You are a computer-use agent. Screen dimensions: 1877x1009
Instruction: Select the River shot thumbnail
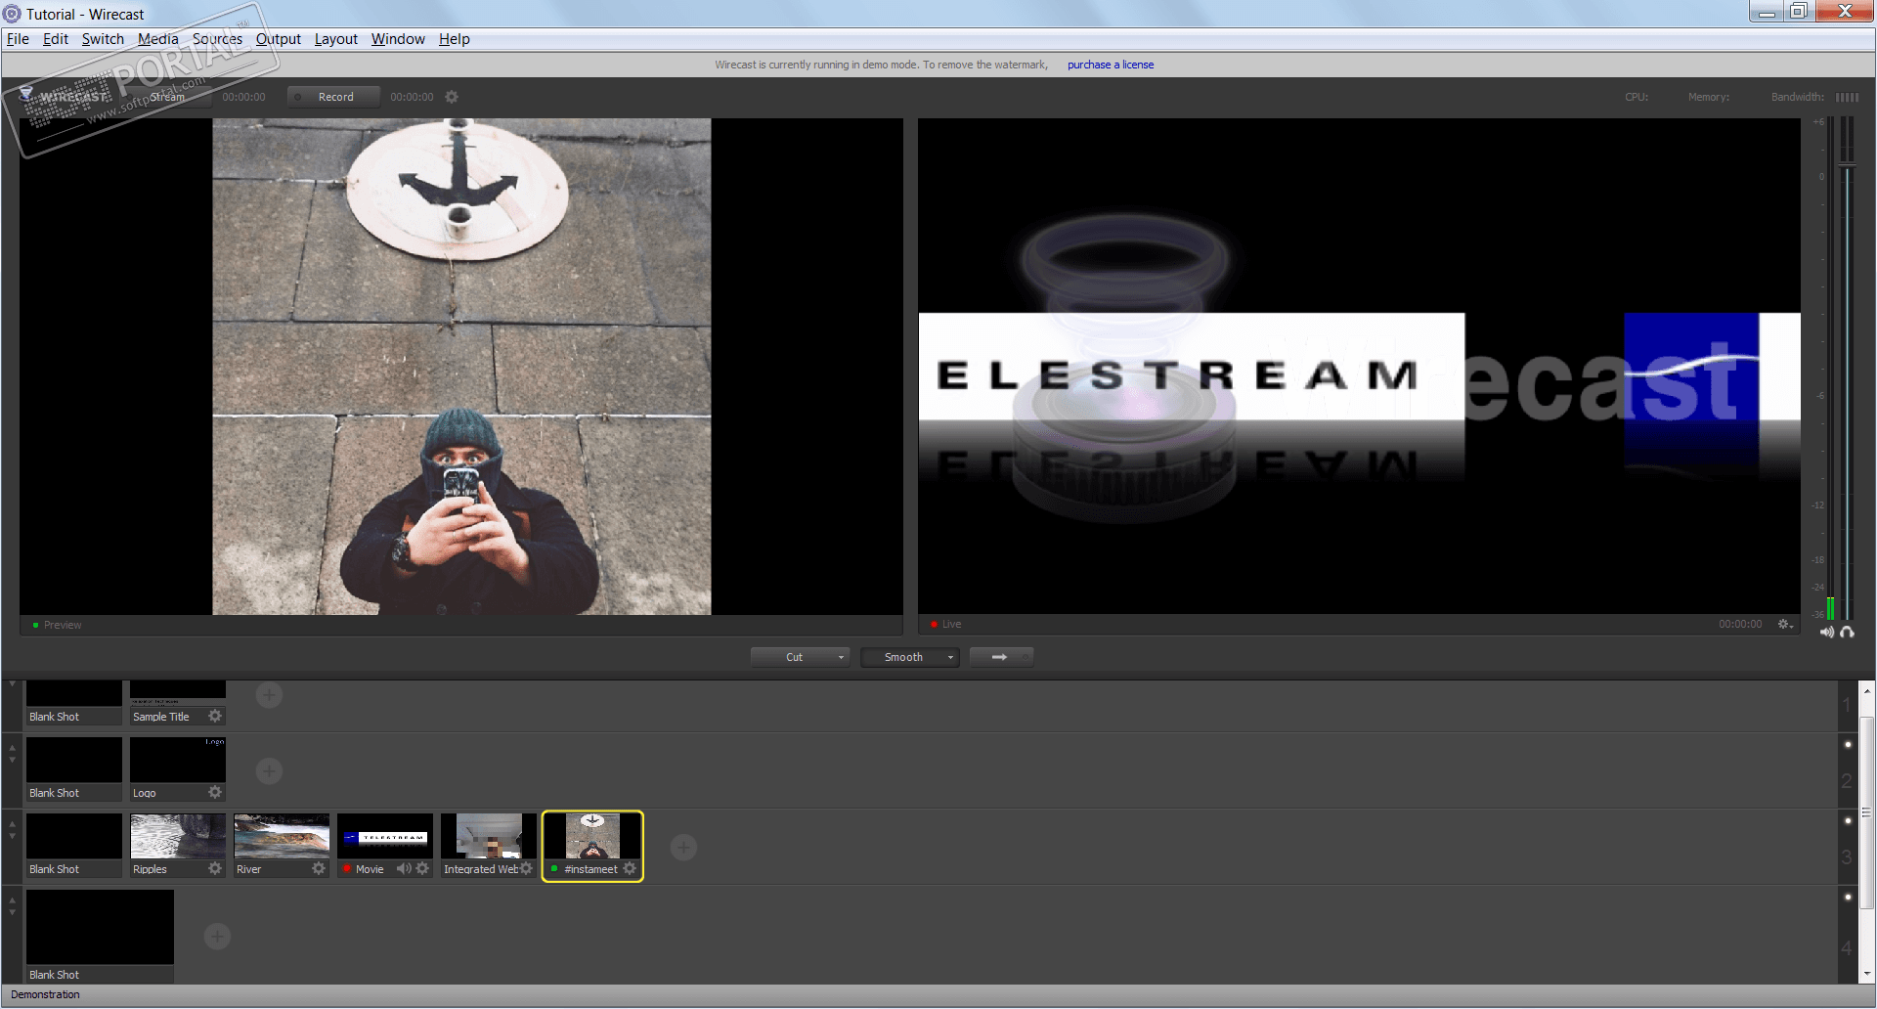coord(282,836)
